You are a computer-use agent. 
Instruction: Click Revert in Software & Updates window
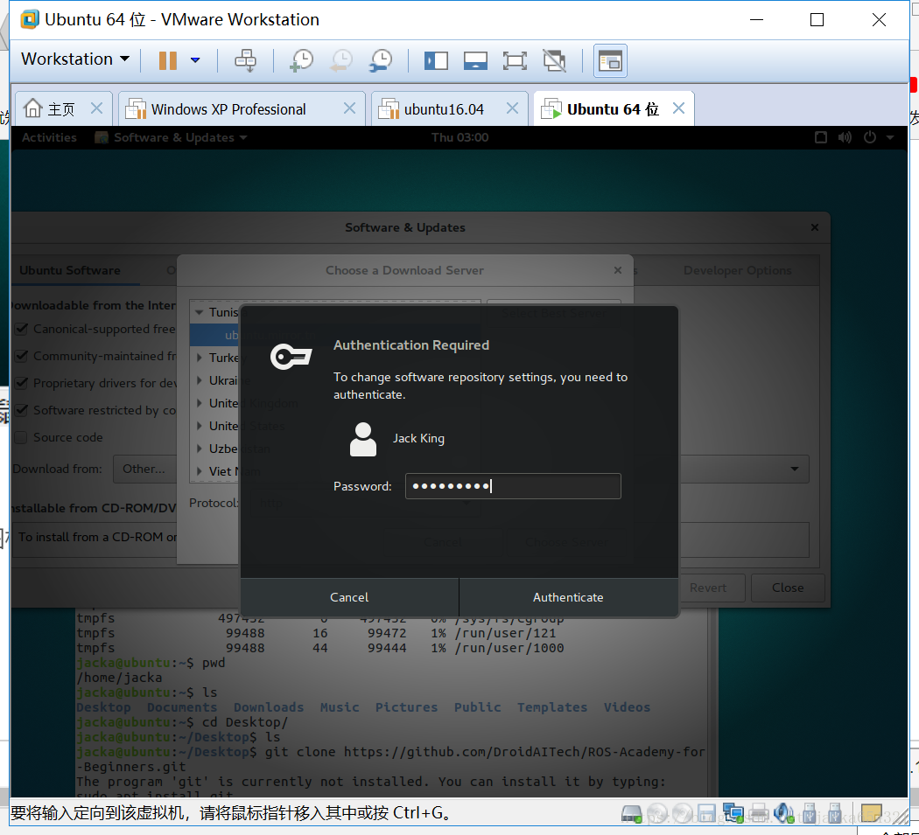point(707,588)
